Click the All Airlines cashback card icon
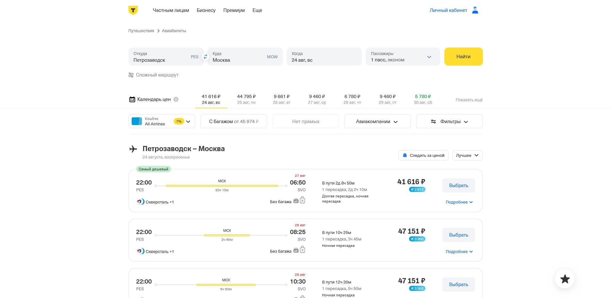 137,121
